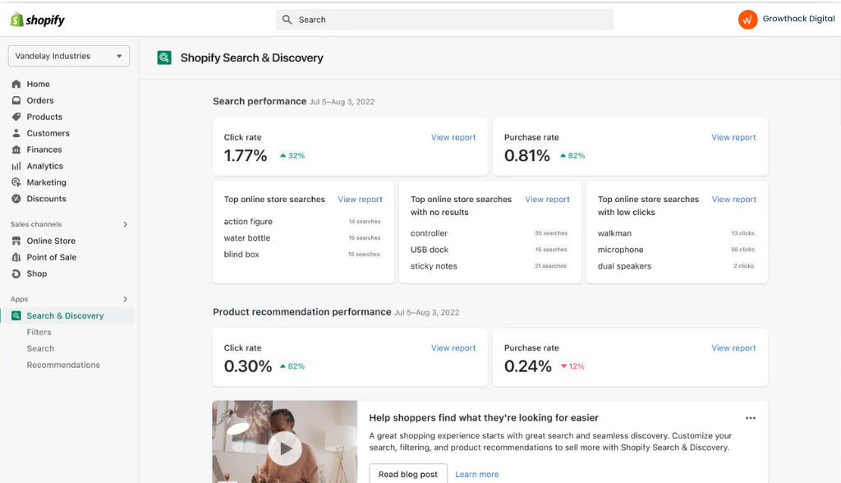Viewport: 841px width, 483px height.
Task: Open Orders in the sidebar
Action: pos(40,100)
